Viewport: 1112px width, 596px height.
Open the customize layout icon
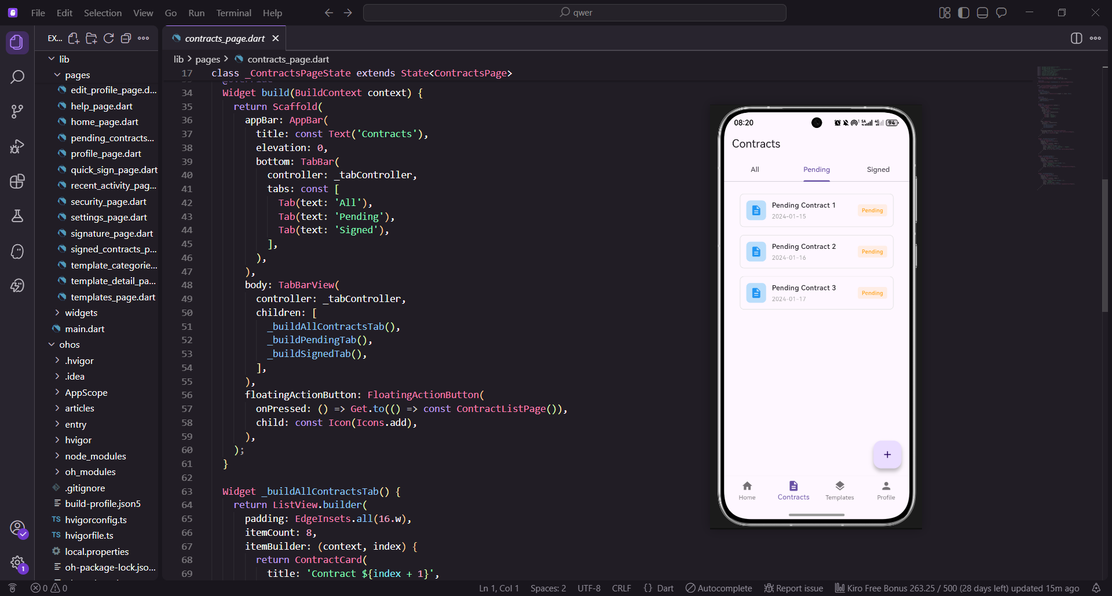pos(945,13)
